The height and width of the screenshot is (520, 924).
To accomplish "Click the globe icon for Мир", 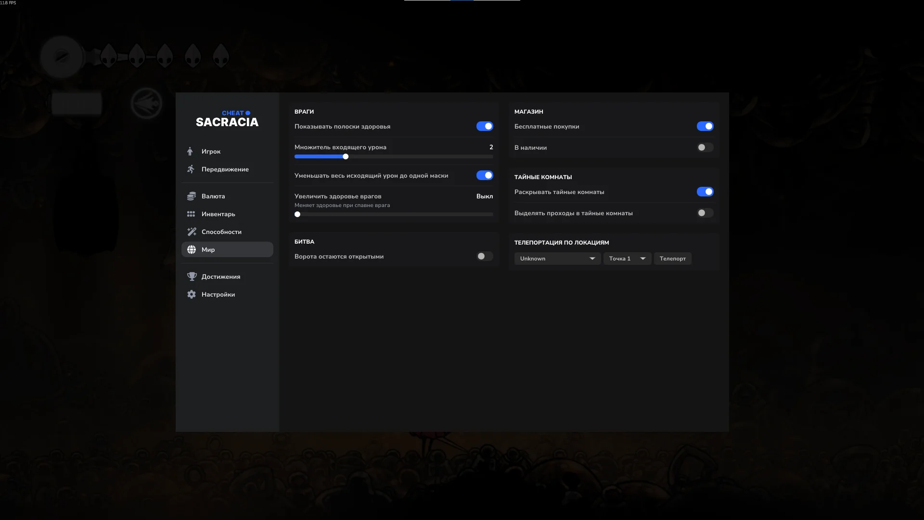I will (192, 249).
